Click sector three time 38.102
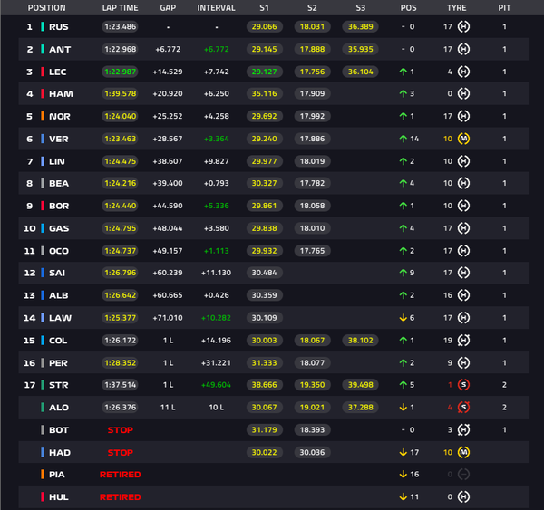The height and width of the screenshot is (510, 544). coord(361,341)
